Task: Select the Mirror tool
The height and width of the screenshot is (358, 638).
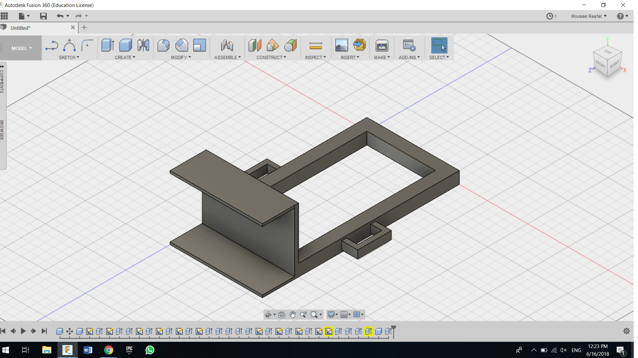Action: (144, 45)
